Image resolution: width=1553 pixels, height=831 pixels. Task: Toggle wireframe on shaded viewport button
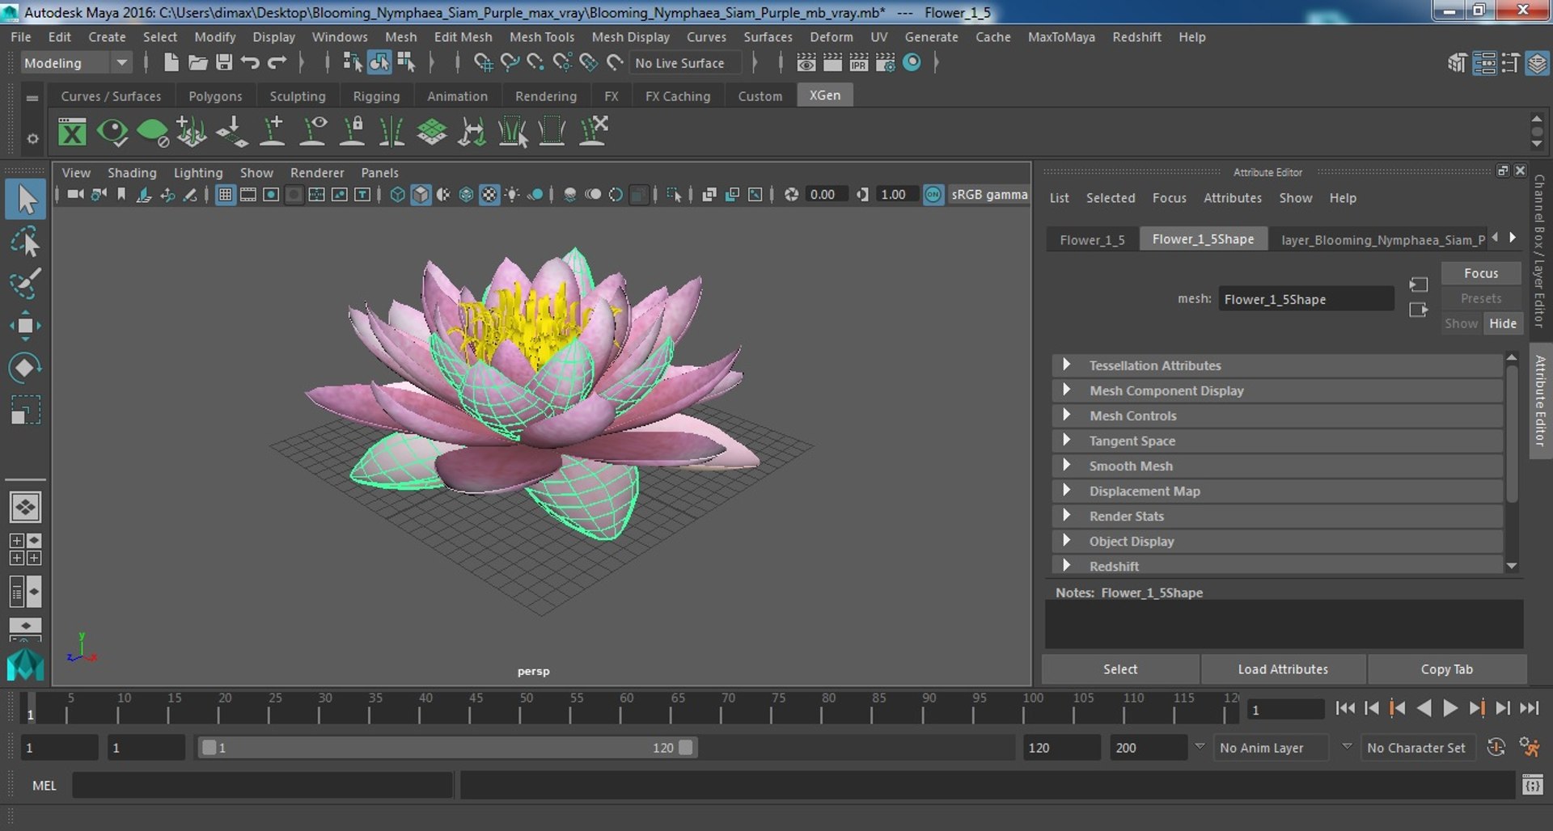[x=466, y=194]
